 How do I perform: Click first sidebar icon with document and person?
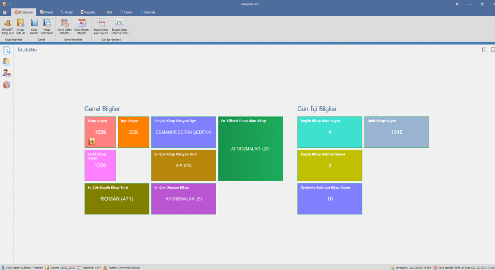tap(7, 50)
